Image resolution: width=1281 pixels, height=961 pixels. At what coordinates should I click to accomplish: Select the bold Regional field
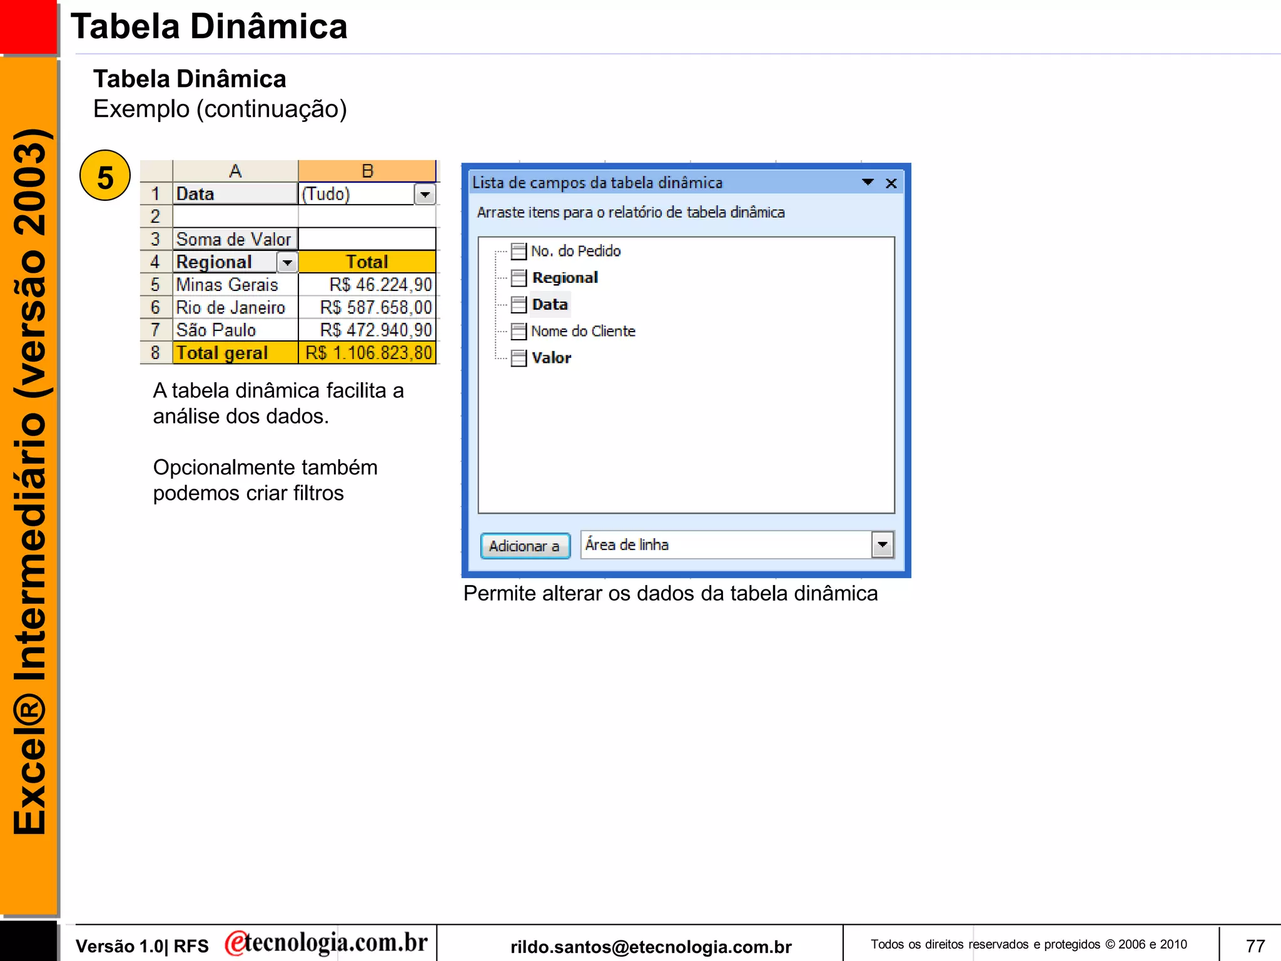pos(565,278)
